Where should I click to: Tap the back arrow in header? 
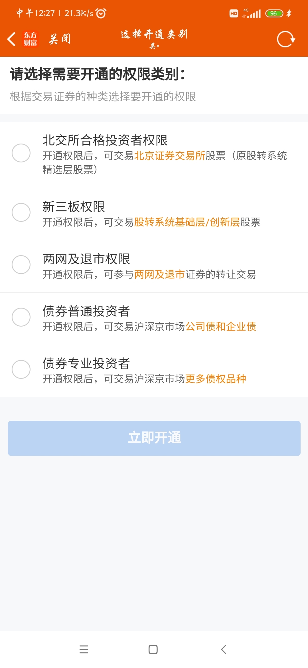click(x=11, y=39)
